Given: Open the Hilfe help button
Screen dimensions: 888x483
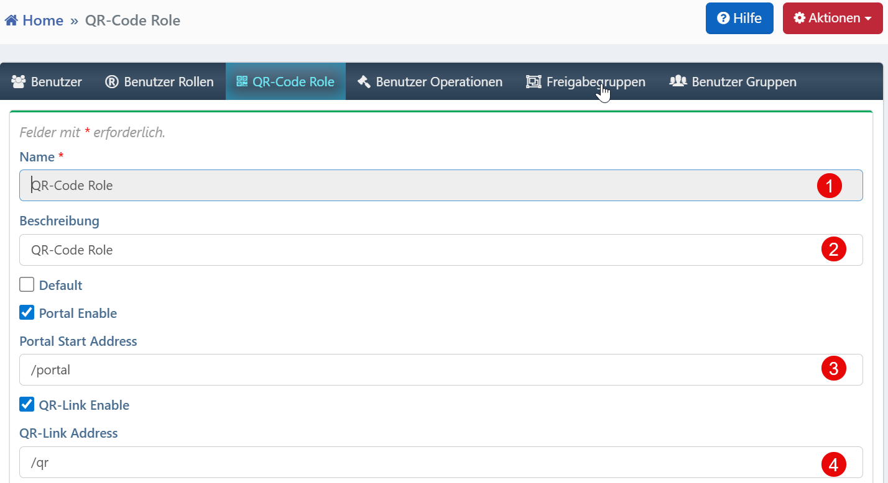Looking at the screenshot, I should click(x=739, y=18).
